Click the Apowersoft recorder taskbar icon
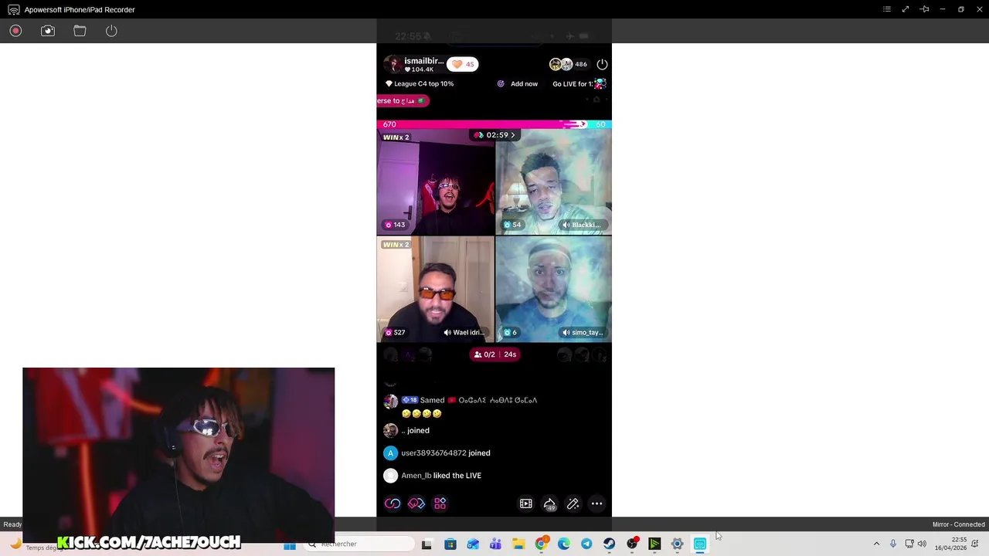 coord(700,544)
